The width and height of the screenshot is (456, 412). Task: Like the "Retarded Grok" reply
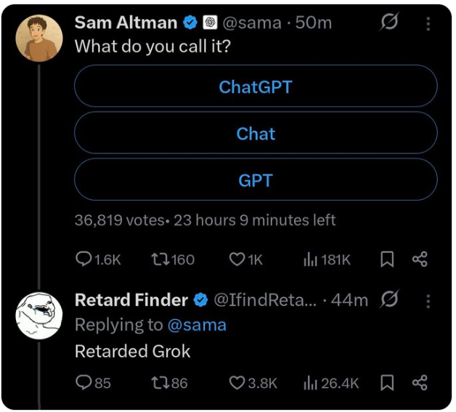(237, 382)
